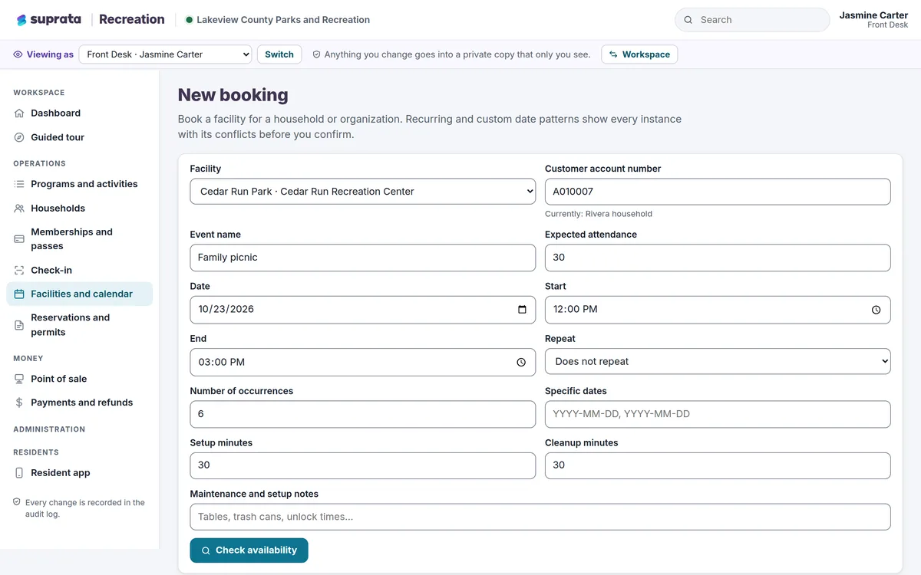Click the End time value 03:00 PM
Screen dimensions: 921x575
[x=221, y=362]
